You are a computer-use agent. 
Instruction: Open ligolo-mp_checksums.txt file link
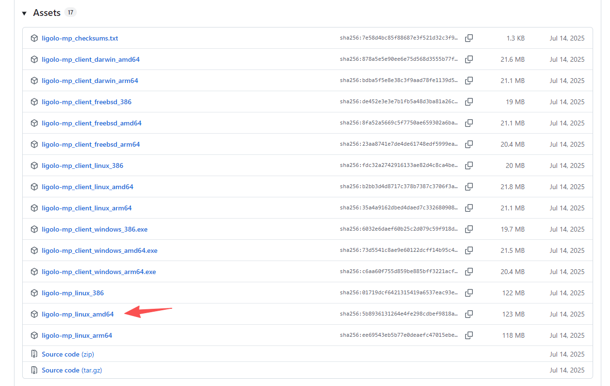coord(80,38)
